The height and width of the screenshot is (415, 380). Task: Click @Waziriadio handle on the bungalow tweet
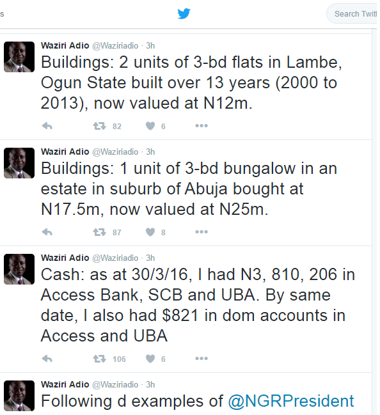[x=115, y=152]
